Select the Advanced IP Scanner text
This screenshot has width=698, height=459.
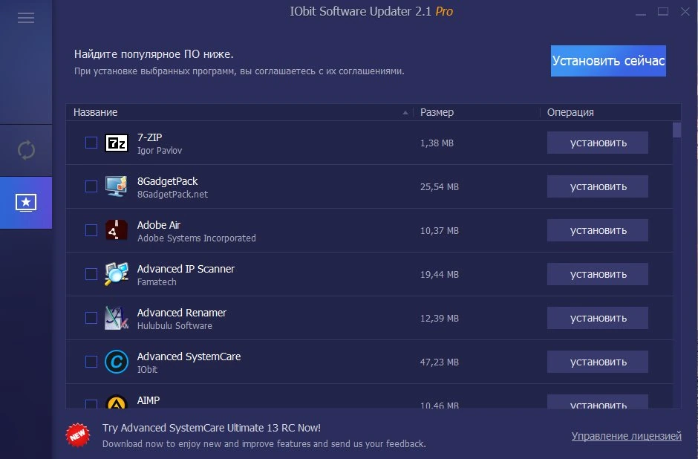coord(186,269)
